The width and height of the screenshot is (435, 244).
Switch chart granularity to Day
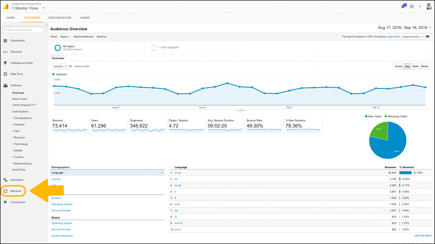407,66
